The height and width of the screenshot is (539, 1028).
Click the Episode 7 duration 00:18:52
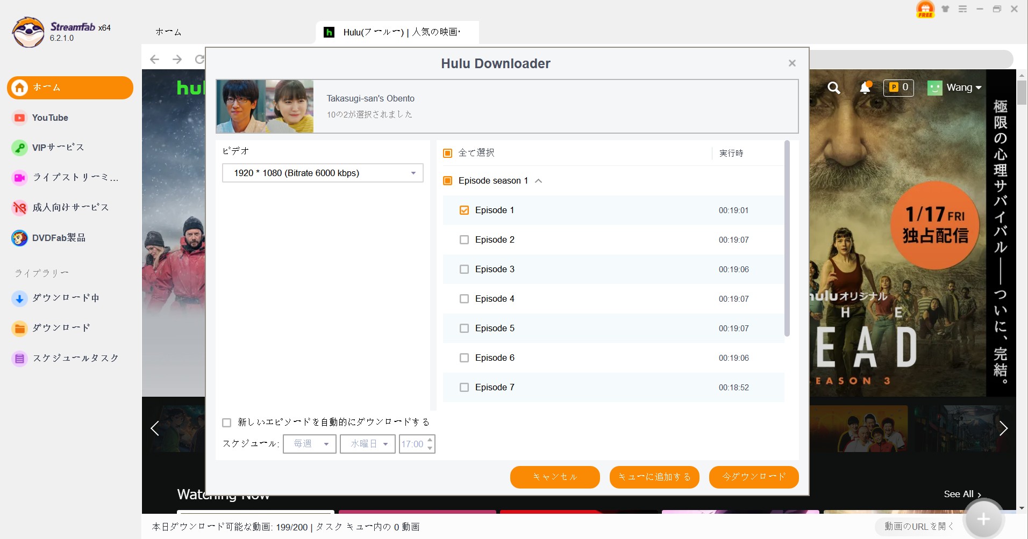[733, 388]
